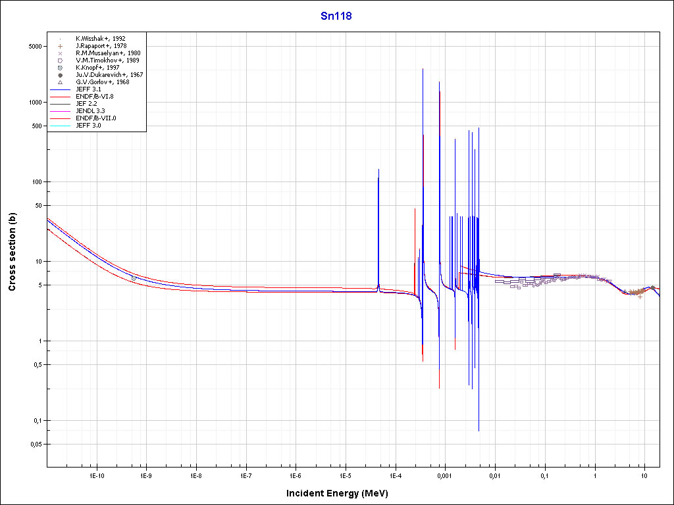
Task: Click the blue JEFF 3.1 line swatch
Action: tap(60, 89)
